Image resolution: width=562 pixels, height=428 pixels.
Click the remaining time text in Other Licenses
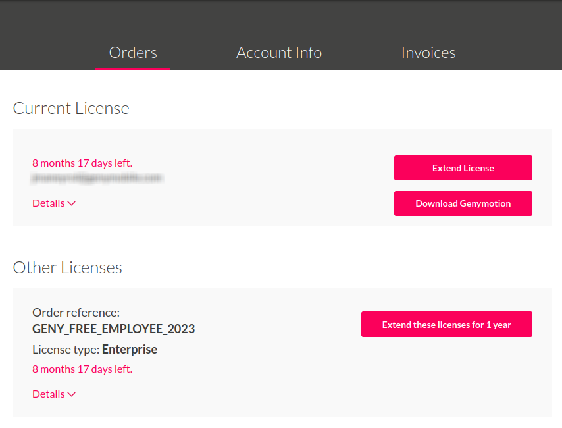82,369
